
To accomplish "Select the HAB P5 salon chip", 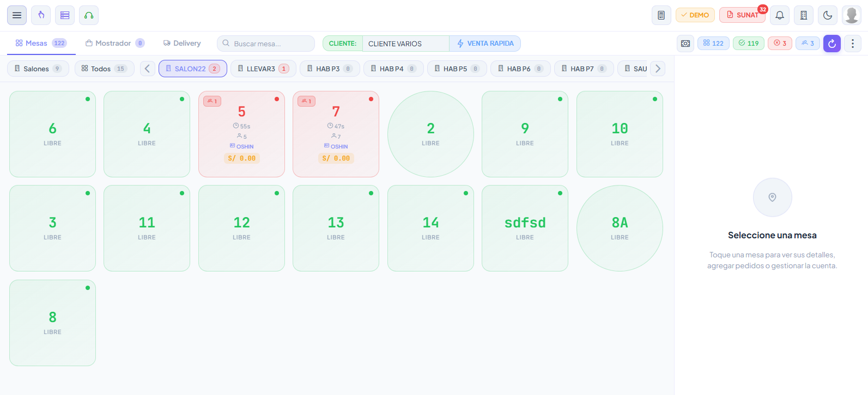I will click(x=457, y=69).
